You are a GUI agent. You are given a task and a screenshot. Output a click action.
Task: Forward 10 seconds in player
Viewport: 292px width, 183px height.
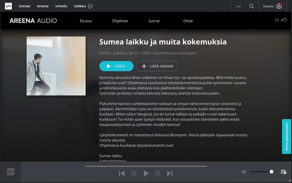click(158, 173)
